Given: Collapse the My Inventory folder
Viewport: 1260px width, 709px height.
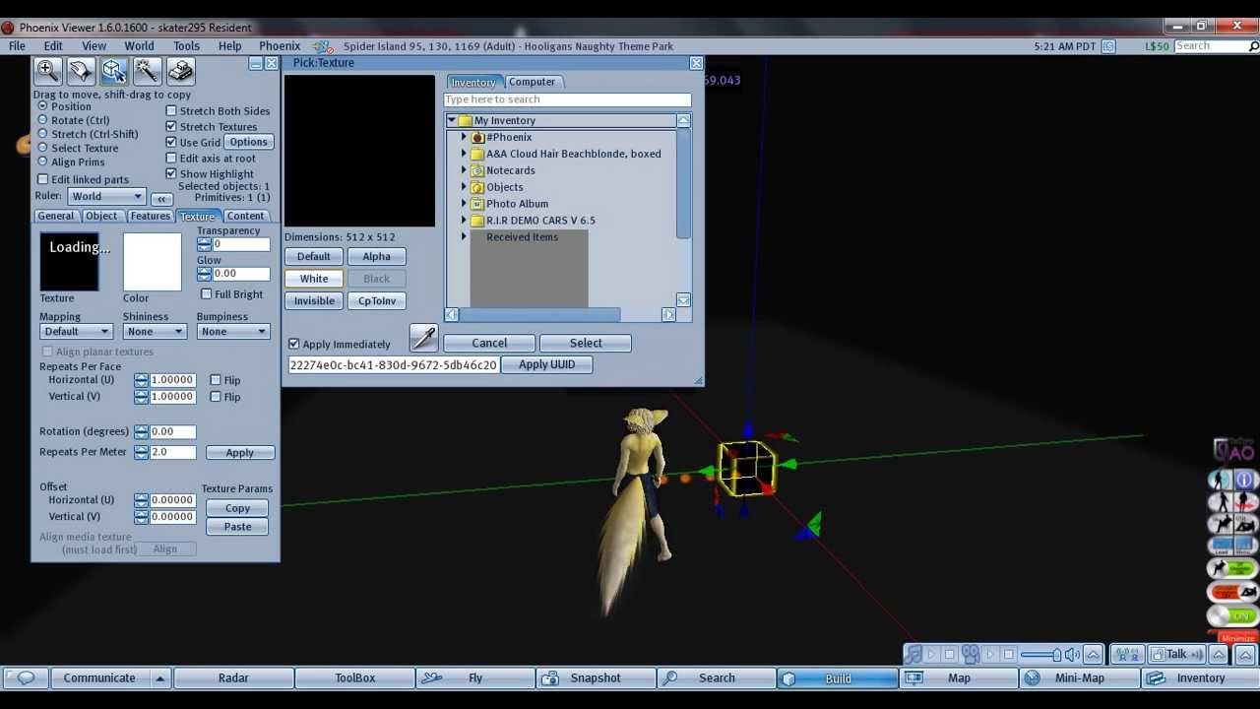Looking at the screenshot, I should (x=452, y=121).
